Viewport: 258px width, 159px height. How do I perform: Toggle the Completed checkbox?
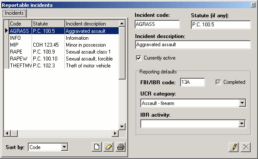[x=218, y=82]
